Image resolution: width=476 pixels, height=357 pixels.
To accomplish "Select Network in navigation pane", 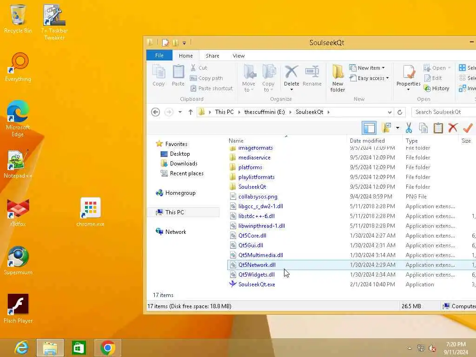I will 175,231.
